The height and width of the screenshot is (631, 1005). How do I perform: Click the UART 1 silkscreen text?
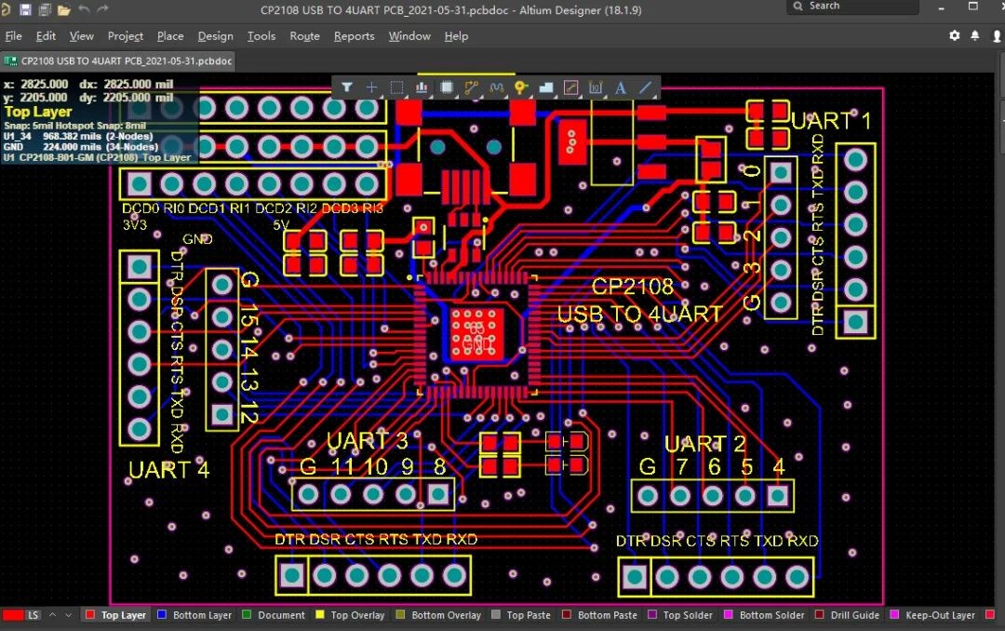tap(831, 121)
